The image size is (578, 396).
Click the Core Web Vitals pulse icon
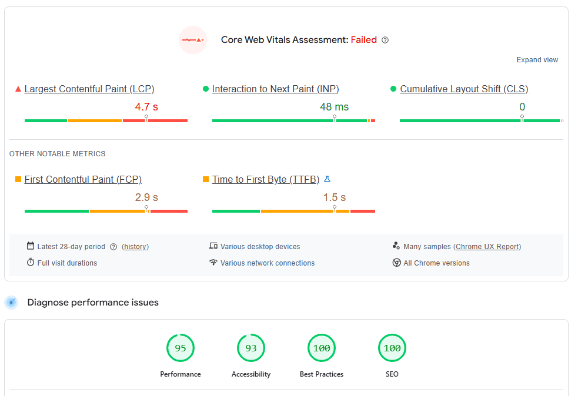192,40
